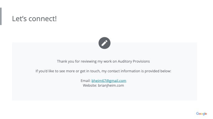Click the Google logo
Viewport: 213px width, 119px height.
[x=201, y=114]
